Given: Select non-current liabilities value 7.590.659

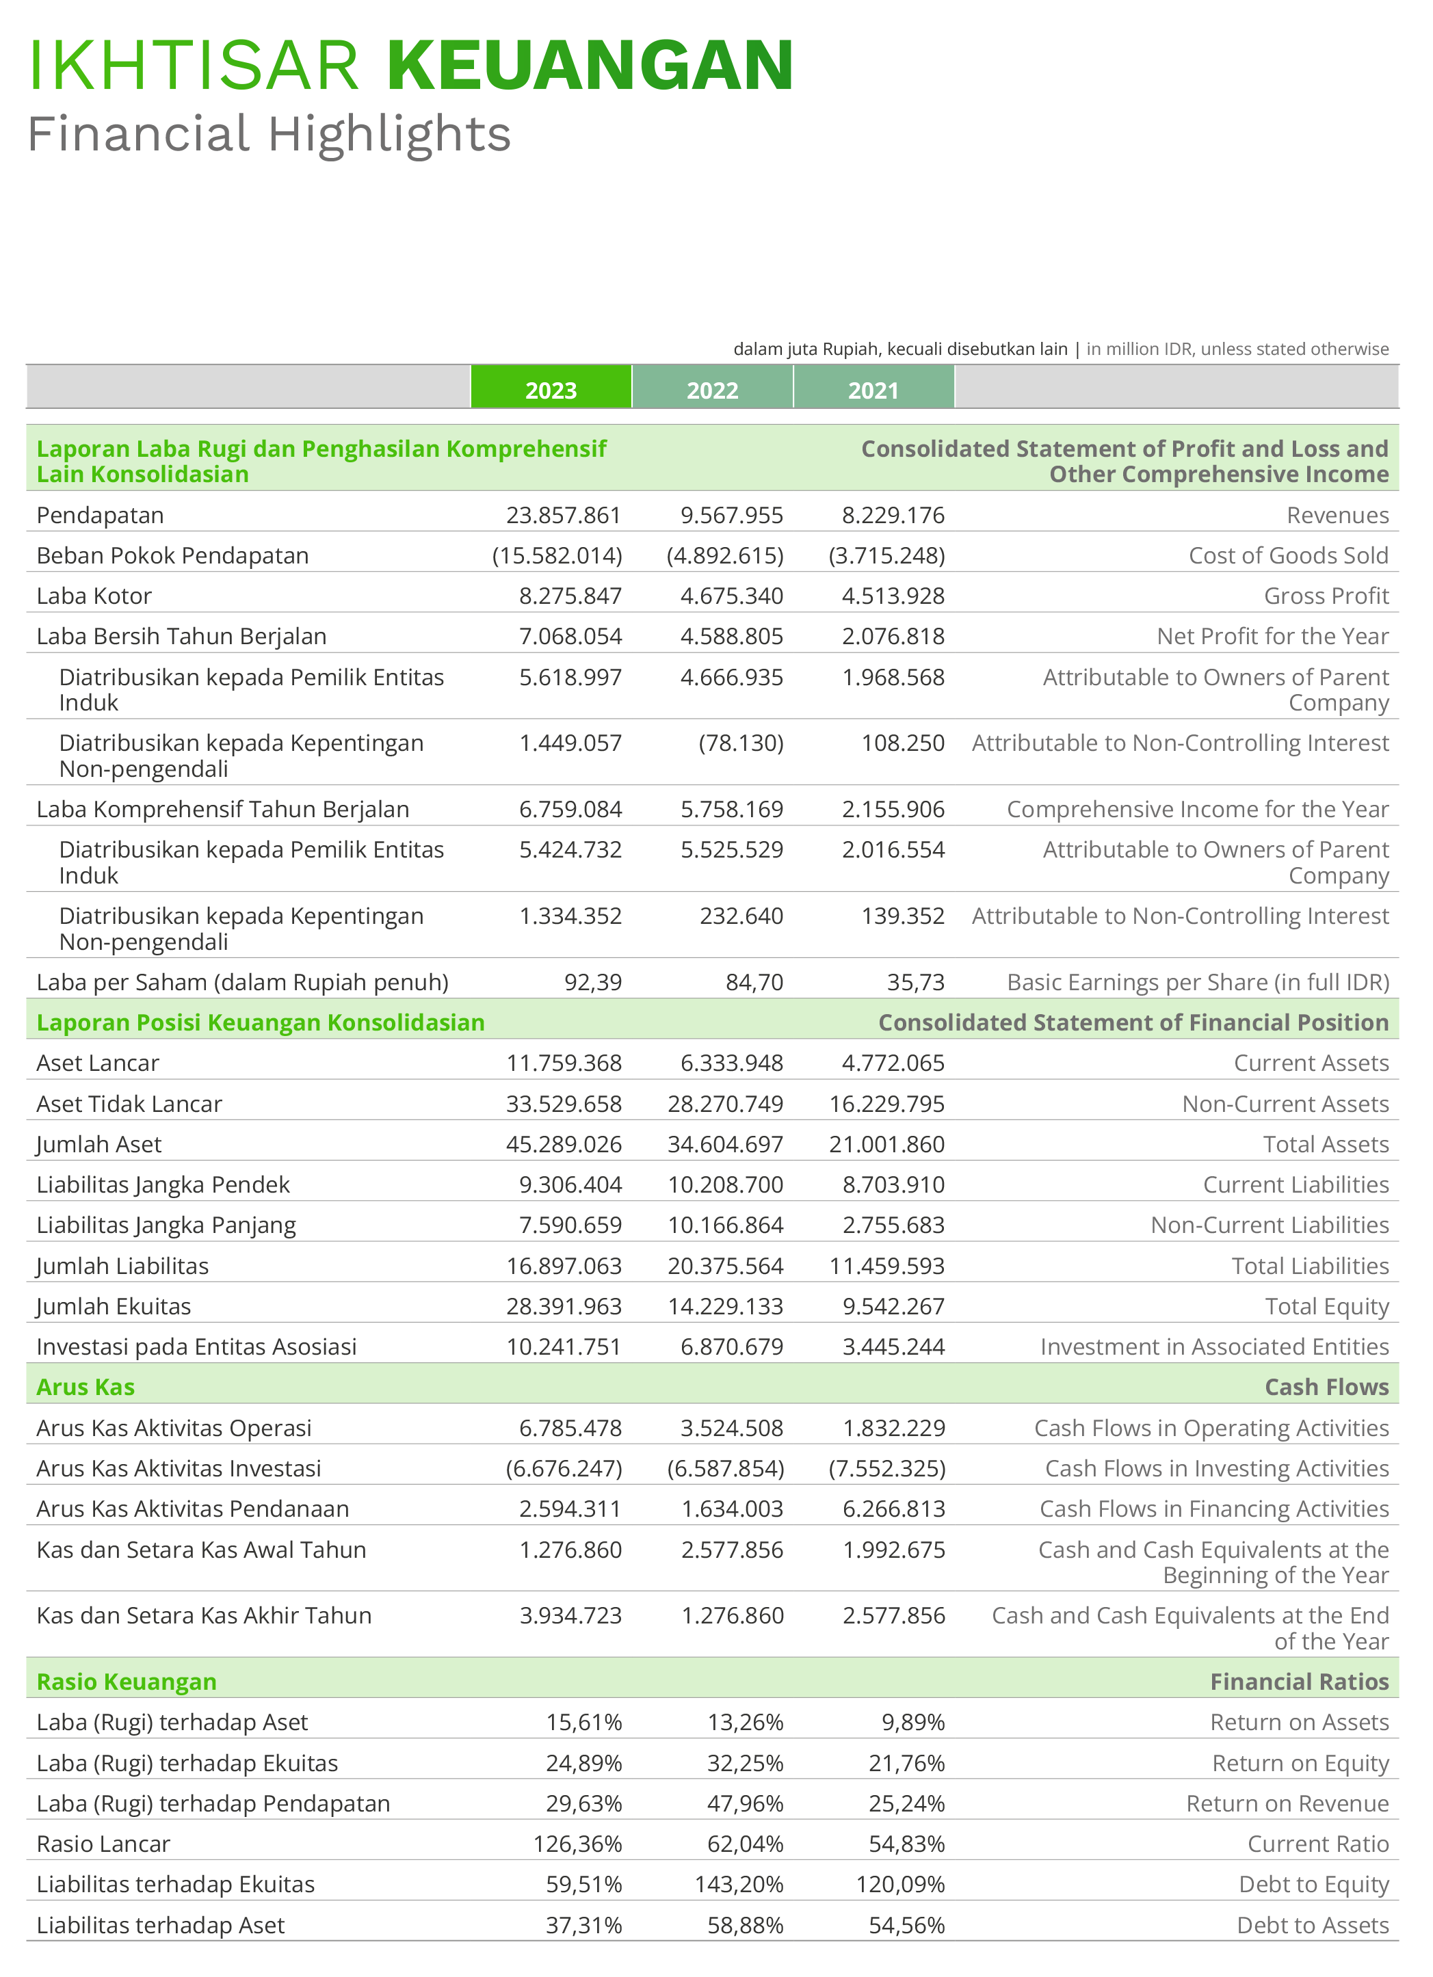Looking at the screenshot, I should [x=571, y=1225].
